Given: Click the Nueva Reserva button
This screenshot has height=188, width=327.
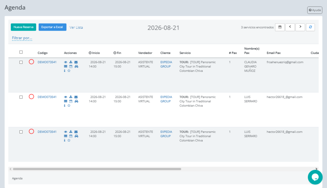Looking at the screenshot, I should pos(23,27).
